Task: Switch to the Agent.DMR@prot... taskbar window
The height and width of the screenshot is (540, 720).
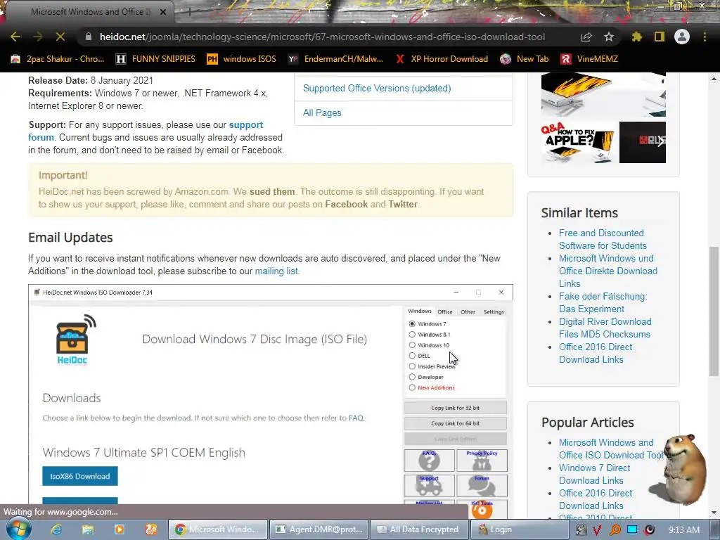Action: [319, 529]
